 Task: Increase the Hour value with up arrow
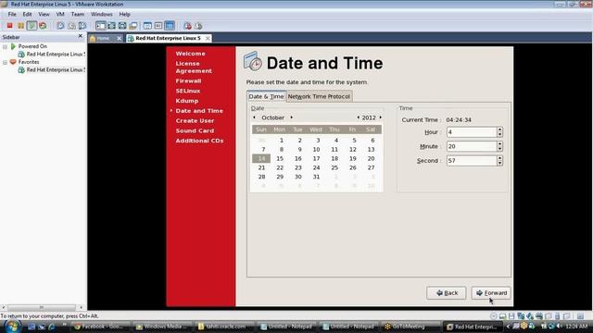click(x=499, y=129)
